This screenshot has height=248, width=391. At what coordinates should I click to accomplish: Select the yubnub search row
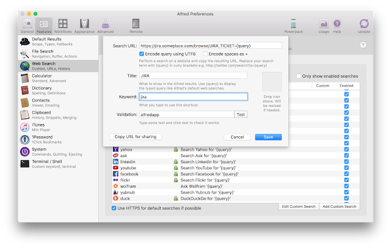[x=236, y=192]
